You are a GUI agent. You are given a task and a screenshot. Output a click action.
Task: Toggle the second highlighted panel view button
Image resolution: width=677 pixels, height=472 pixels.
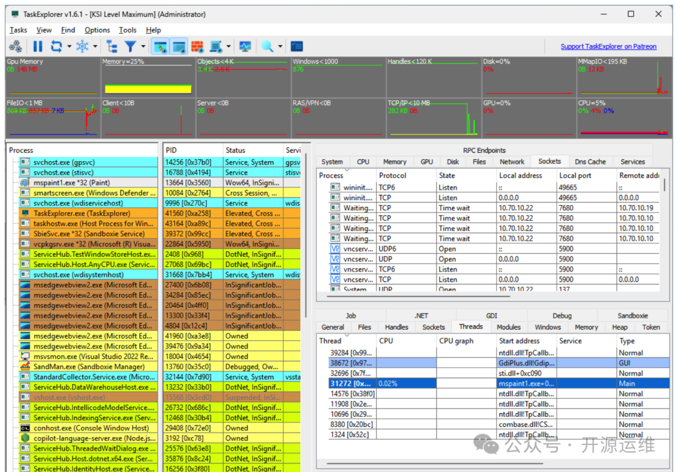tap(179, 46)
